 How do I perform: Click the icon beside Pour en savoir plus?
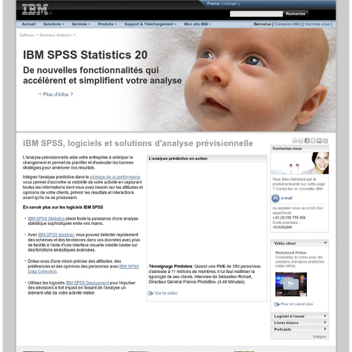pos(277,304)
